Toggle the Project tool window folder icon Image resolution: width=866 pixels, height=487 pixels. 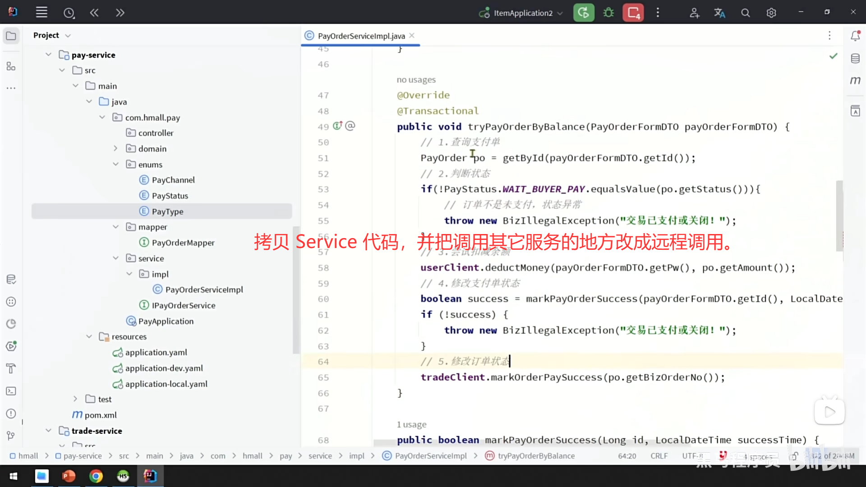tap(11, 36)
